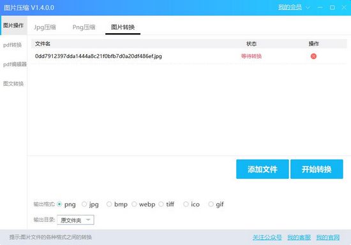Screen dimensions: 351x245
Task: Open the 图文转换 sidebar section
Action: pos(13,83)
